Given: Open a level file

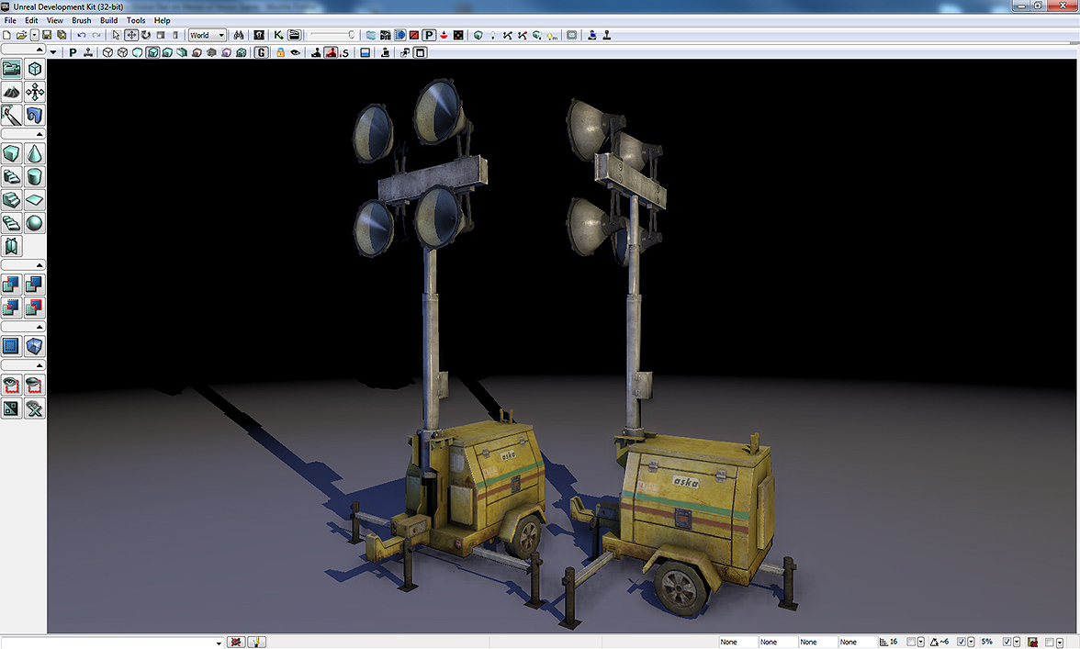Looking at the screenshot, I should 21,35.
